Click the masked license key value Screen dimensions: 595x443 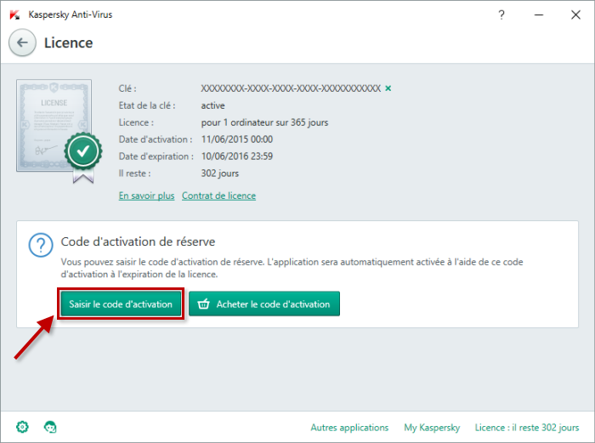tap(291, 88)
